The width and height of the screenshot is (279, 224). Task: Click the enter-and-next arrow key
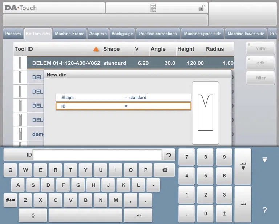(x=243, y=166)
